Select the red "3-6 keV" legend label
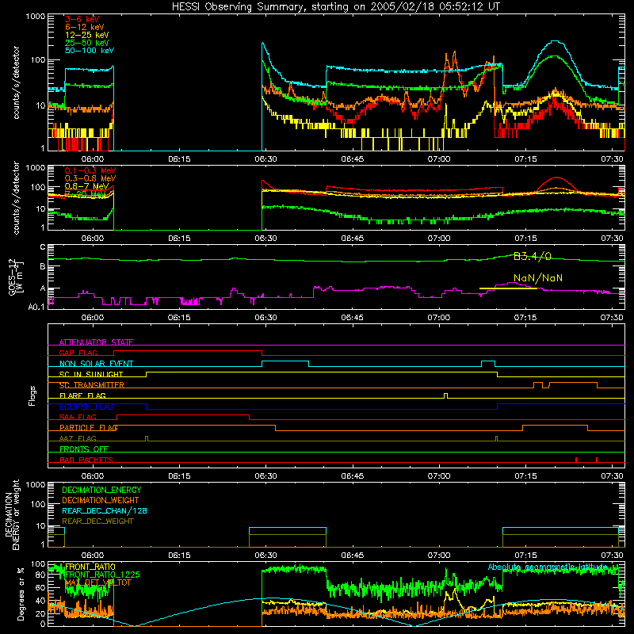 pos(82,19)
